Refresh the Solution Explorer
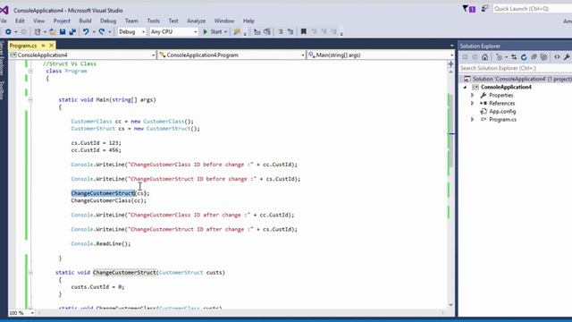Screen dimensions: 572x322 coord(524,57)
